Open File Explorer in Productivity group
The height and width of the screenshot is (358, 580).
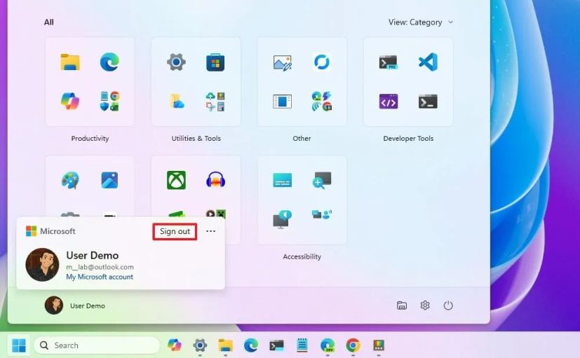pyautogui.click(x=70, y=62)
